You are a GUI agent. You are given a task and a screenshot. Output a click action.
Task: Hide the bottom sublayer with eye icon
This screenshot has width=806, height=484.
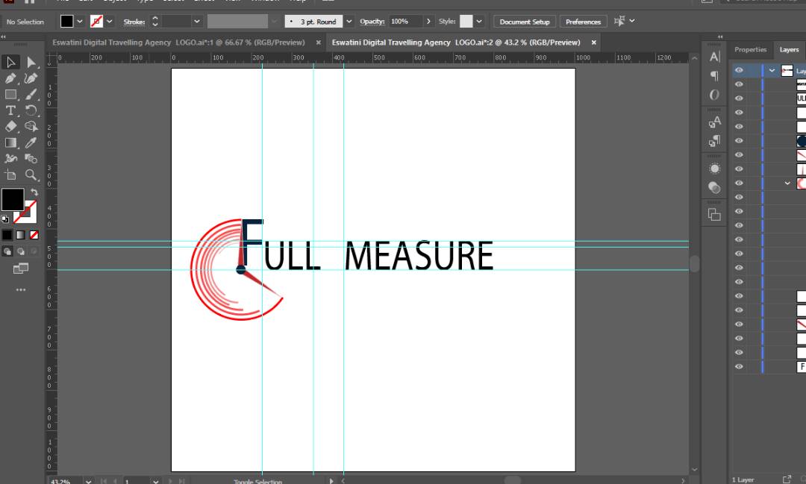(x=739, y=367)
